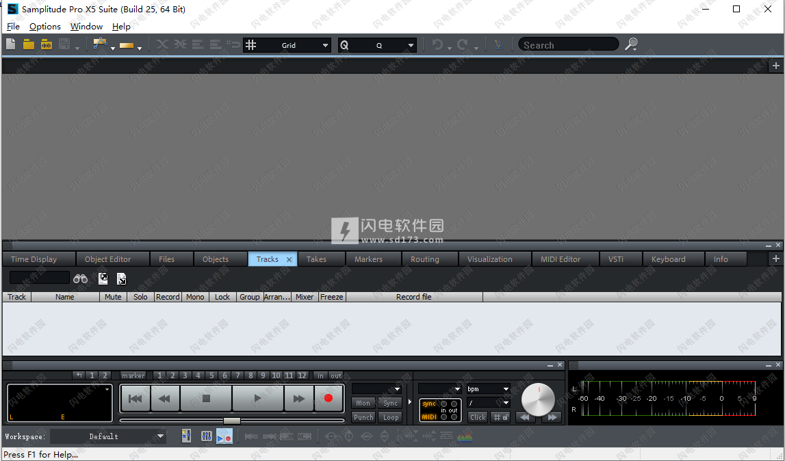Open the Q quantize dropdown
This screenshot has width=785, height=461.
[x=411, y=45]
